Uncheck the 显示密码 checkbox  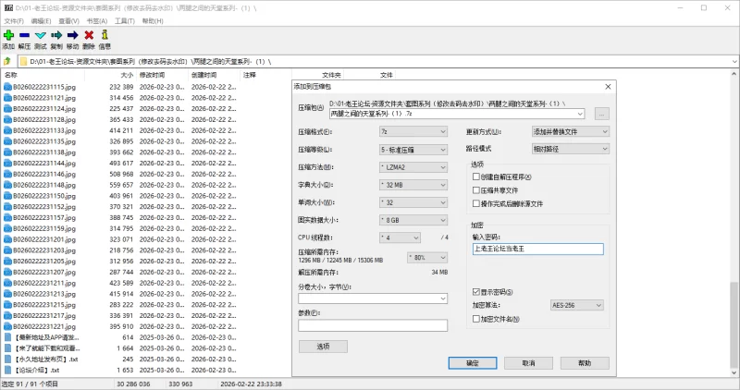476,292
